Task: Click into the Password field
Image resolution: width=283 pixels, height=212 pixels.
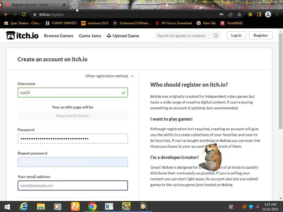Action: click(73, 139)
